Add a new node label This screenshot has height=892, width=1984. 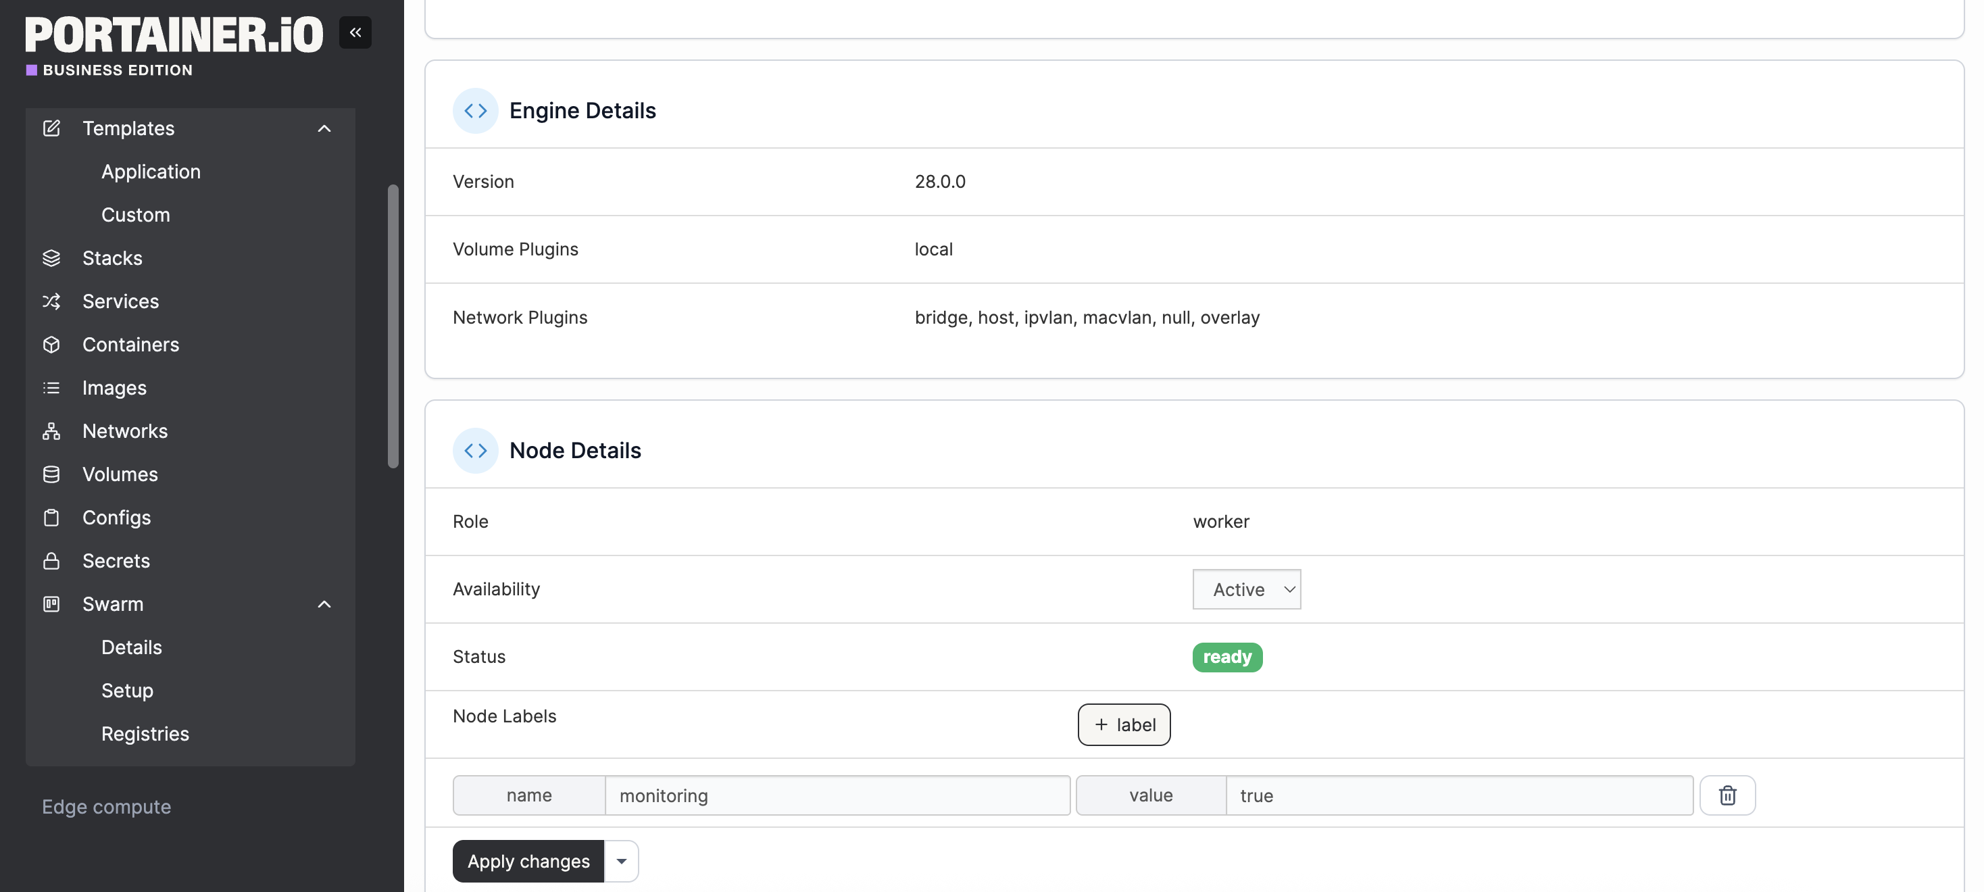(1124, 725)
